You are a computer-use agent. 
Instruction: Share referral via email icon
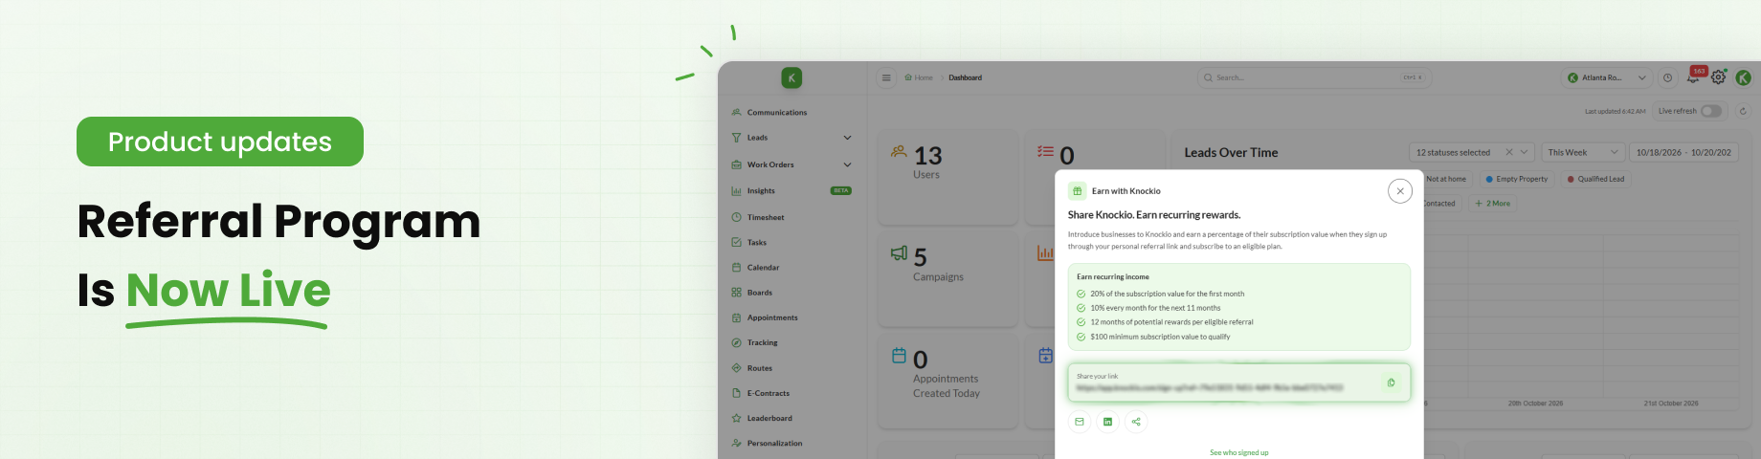coord(1080,422)
